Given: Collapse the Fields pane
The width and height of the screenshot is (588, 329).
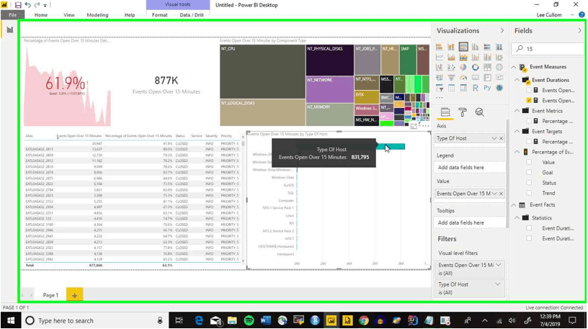Looking at the screenshot, I should [580, 31].
